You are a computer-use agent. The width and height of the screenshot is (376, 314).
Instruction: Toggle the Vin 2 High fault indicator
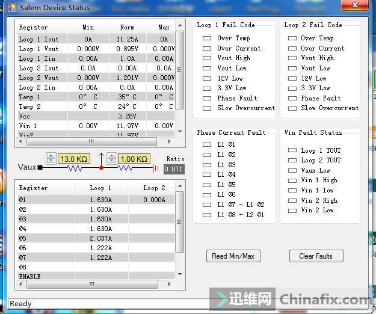tap(292, 201)
